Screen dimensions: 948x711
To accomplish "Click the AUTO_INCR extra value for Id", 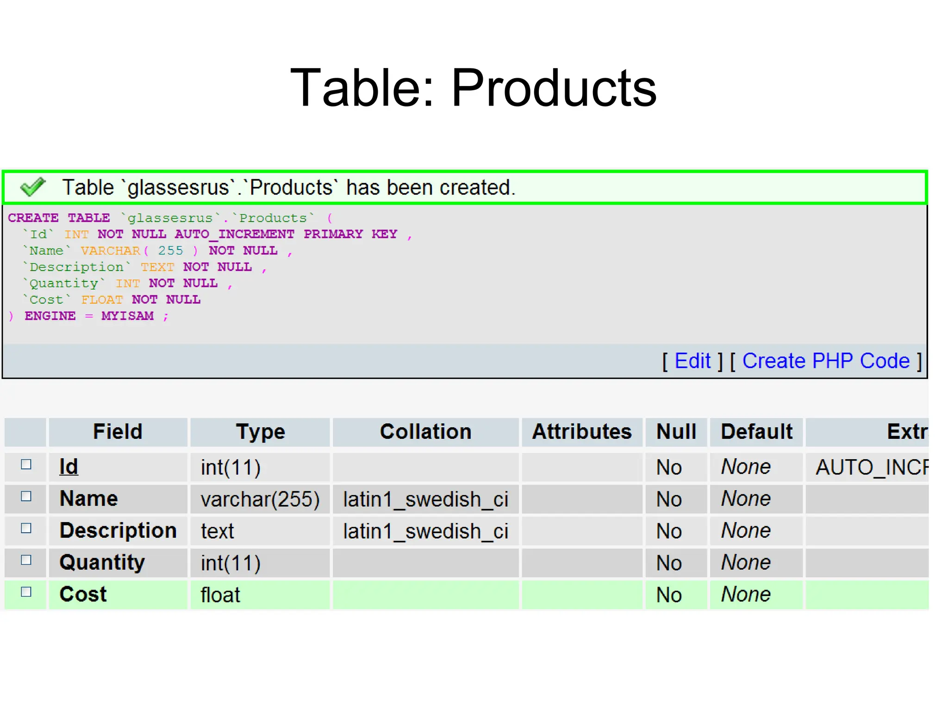I will (872, 467).
